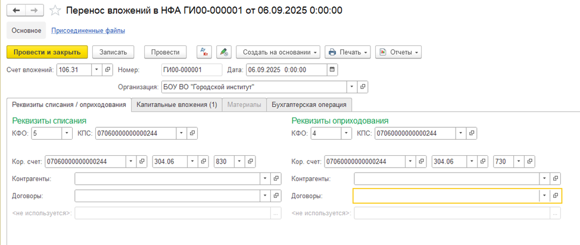
Task: Open the Кор. счет КПС item under списания
Action: [142, 162]
